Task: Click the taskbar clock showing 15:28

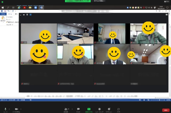Action: click(161, 8)
